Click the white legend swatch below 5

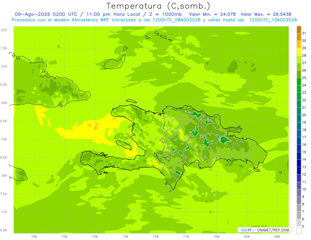(x=299, y=230)
